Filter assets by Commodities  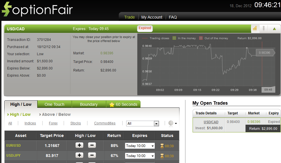[105, 123]
